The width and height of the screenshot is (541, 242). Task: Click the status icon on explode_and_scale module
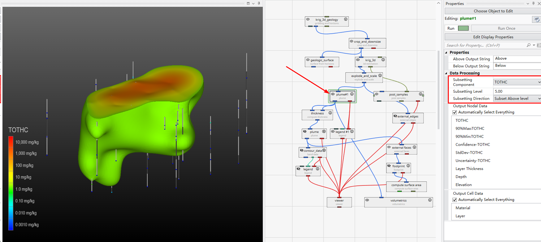(380, 75)
